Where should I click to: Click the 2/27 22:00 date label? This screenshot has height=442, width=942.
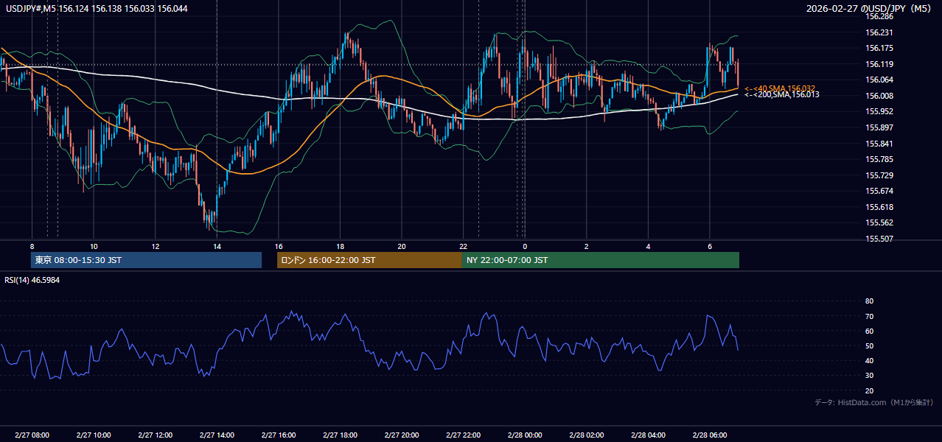463,435
